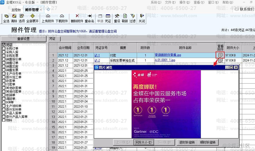Click view-attachment icon in row 1
The height and width of the screenshot is (151, 255).
pos(220,55)
